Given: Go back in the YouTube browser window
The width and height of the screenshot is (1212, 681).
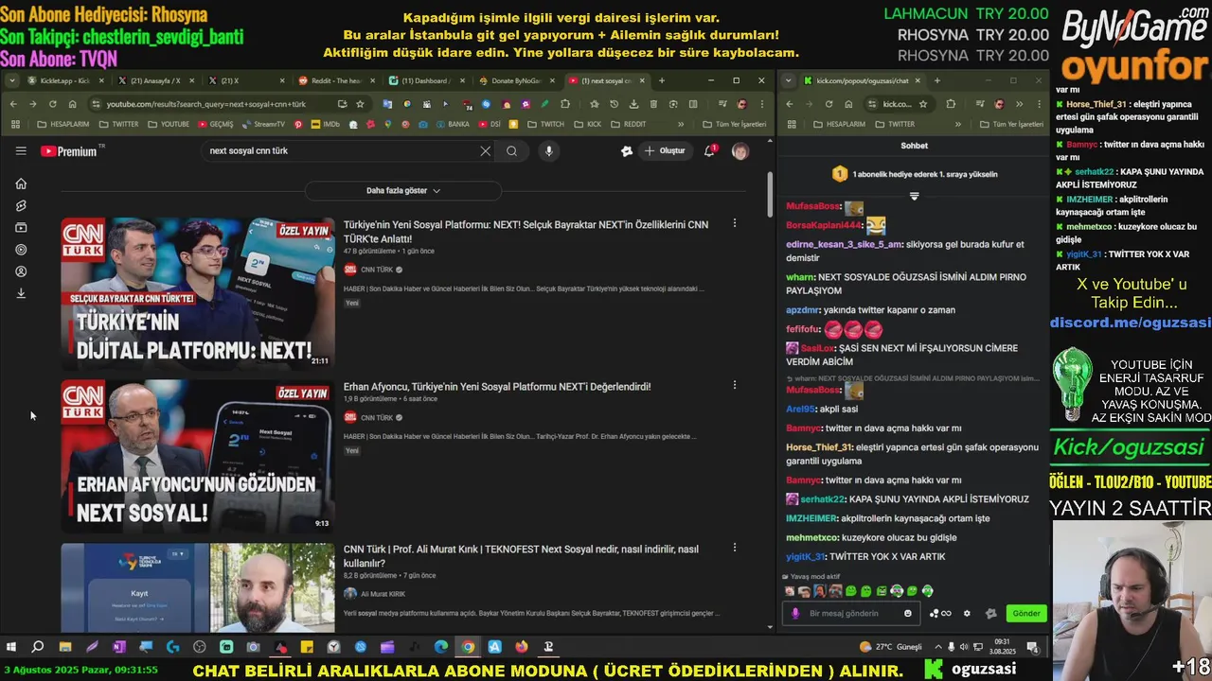Looking at the screenshot, I should click(12, 104).
